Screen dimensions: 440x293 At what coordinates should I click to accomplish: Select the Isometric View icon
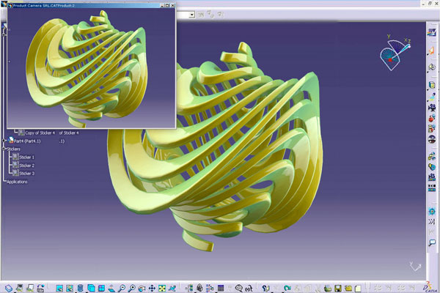pyautogui.click(x=91, y=288)
